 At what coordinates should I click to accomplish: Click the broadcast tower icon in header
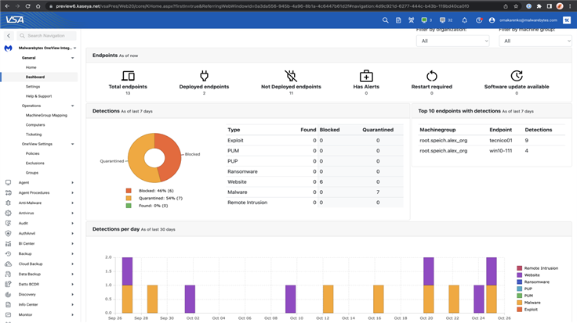tap(411, 20)
